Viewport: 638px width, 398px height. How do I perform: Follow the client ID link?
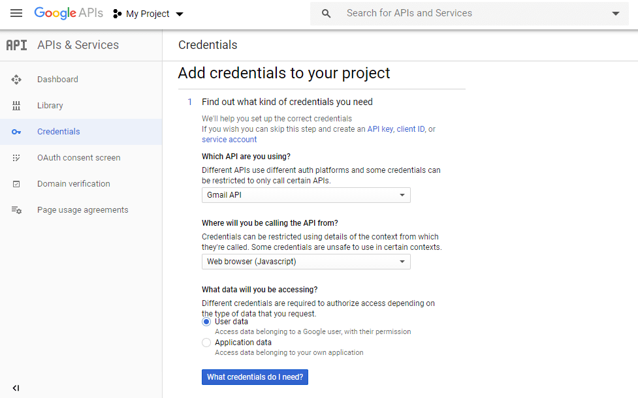point(411,129)
